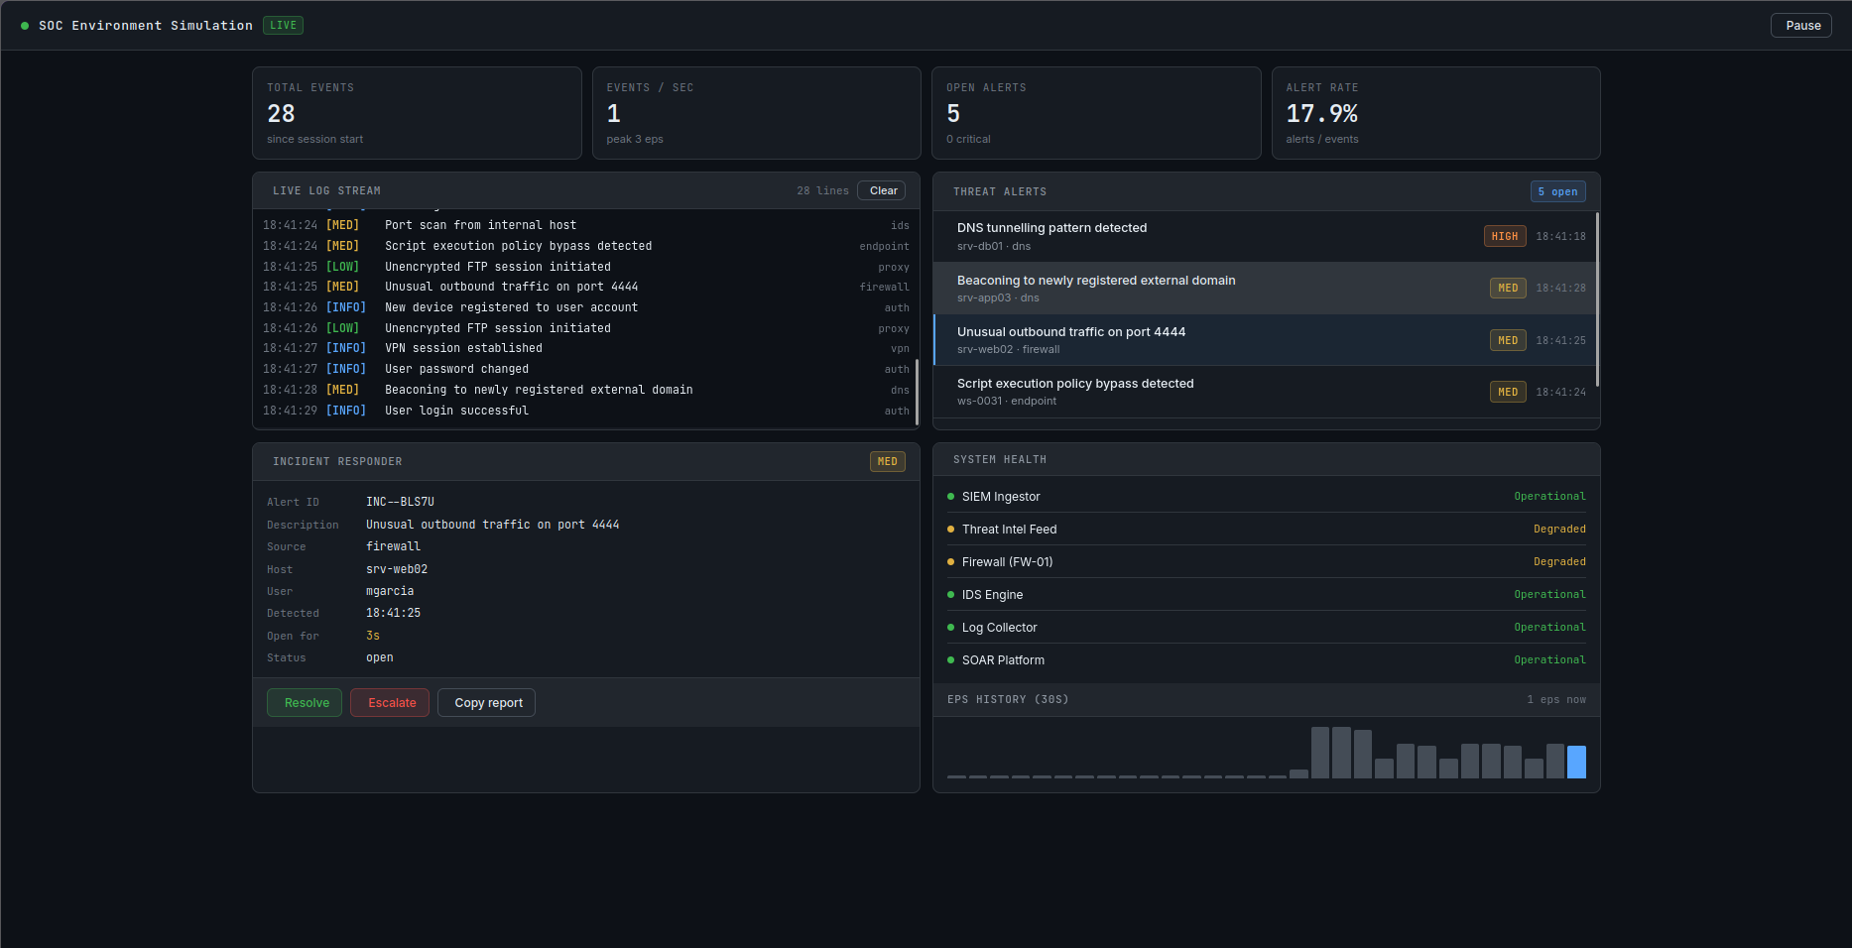Copy the incident report
The width and height of the screenshot is (1852, 948).
[486, 703]
